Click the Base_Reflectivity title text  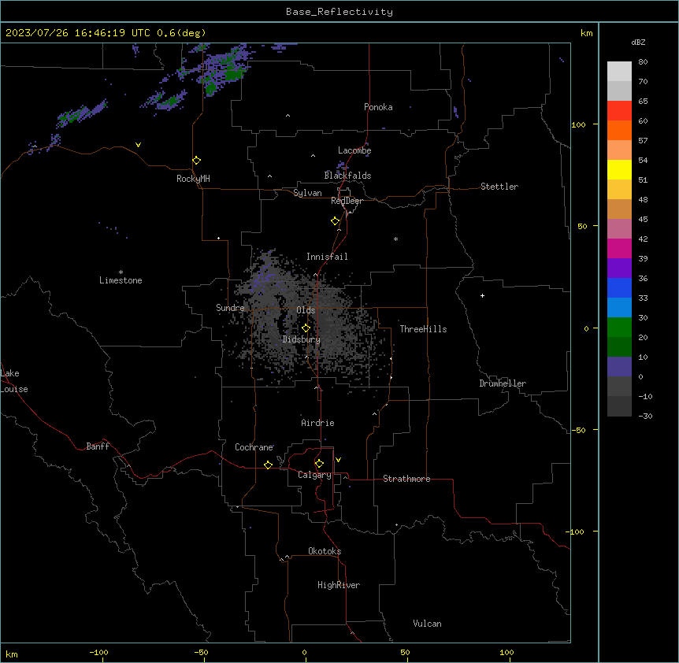click(339, 12)
